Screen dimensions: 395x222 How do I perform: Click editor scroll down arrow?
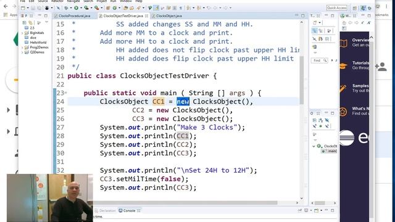[x=302, y=199]
